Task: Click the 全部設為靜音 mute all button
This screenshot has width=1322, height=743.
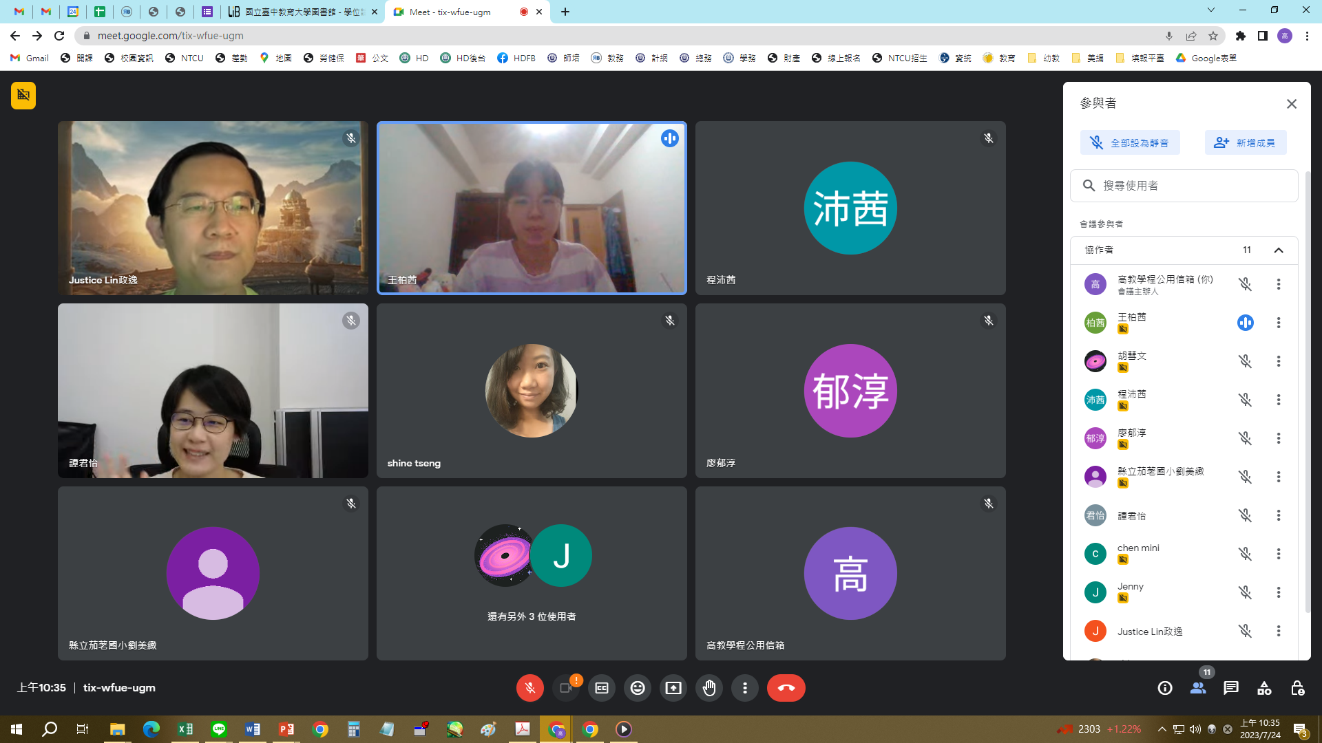Action: pyautogui.click(x=1130, y=143)
